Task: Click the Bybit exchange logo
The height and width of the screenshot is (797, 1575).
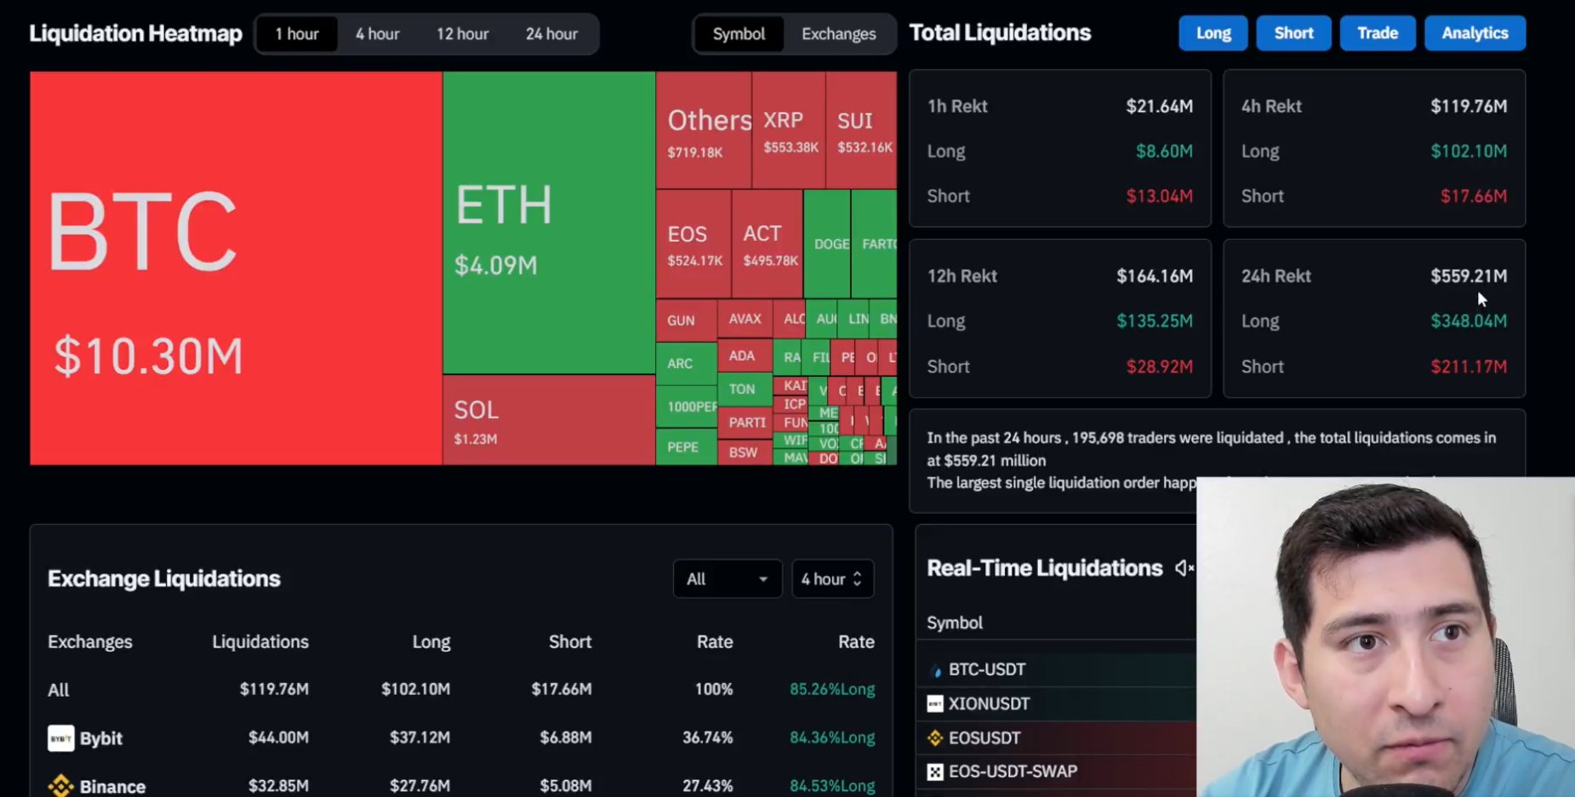Action: 60,737
